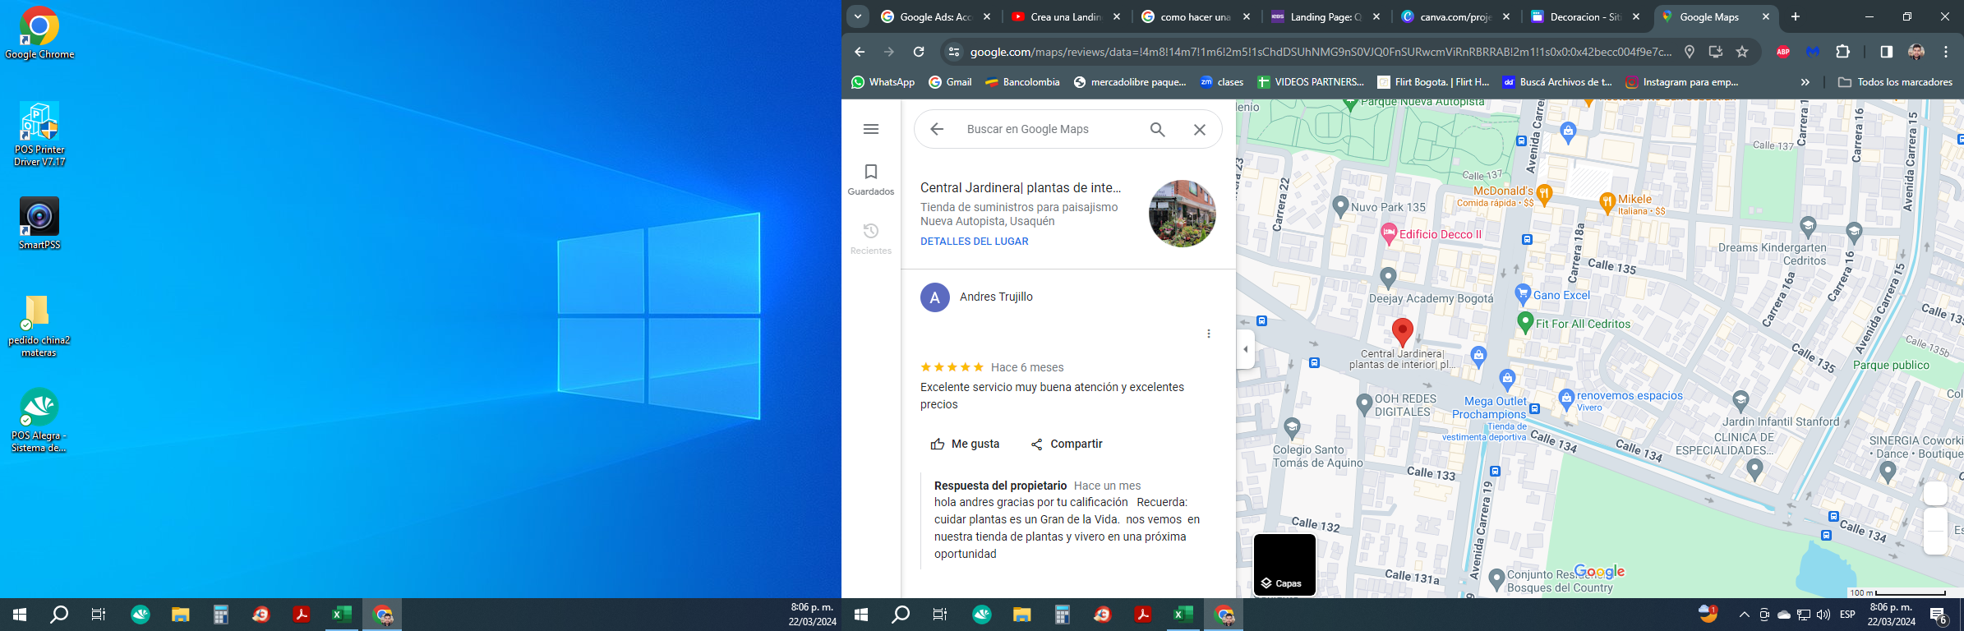This screenshot has width=1964, height=631.
Task: Open Chrome extensions puzzle icon
Action: 1843,52
